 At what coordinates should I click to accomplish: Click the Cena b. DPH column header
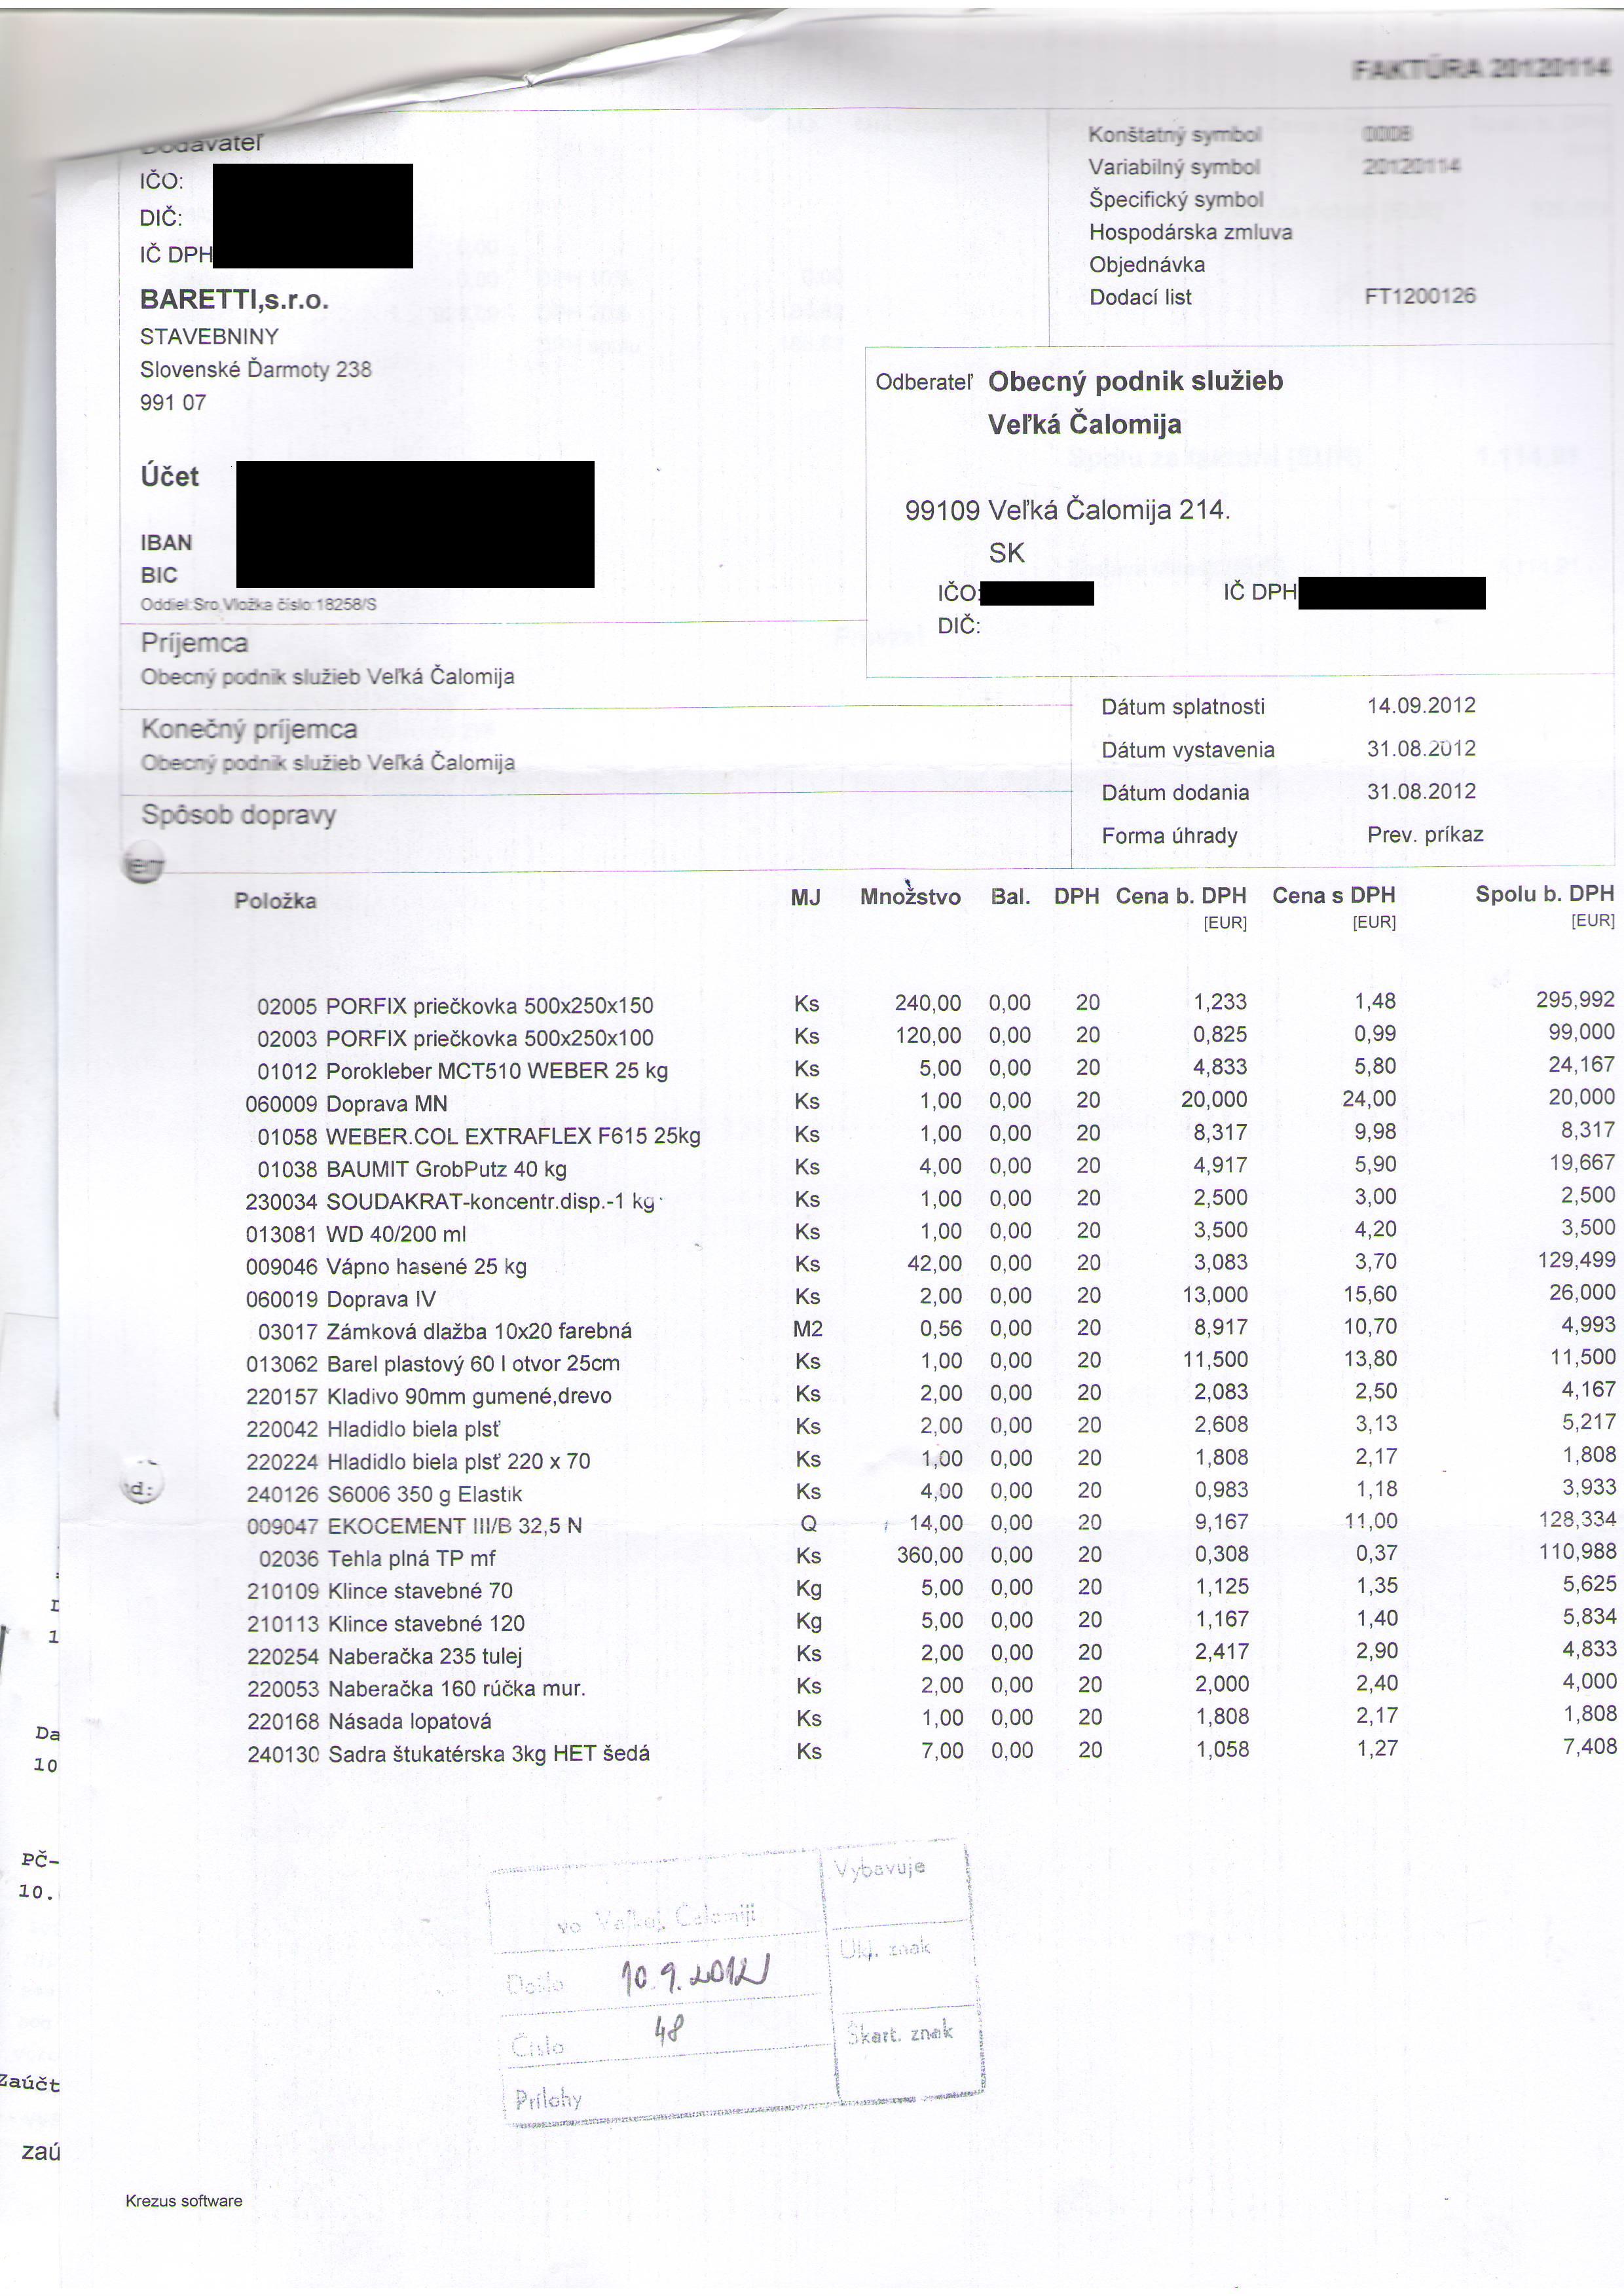coord(1181,895)
